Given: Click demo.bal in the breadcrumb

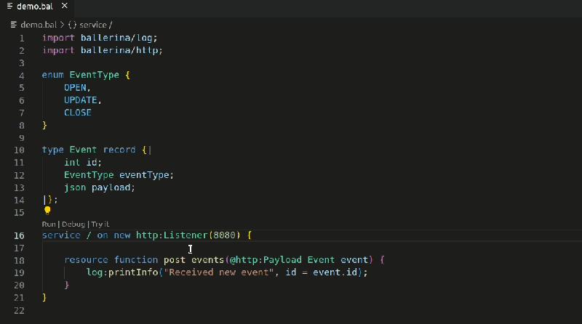Looking at the screenshot, I should pos(39,25).
